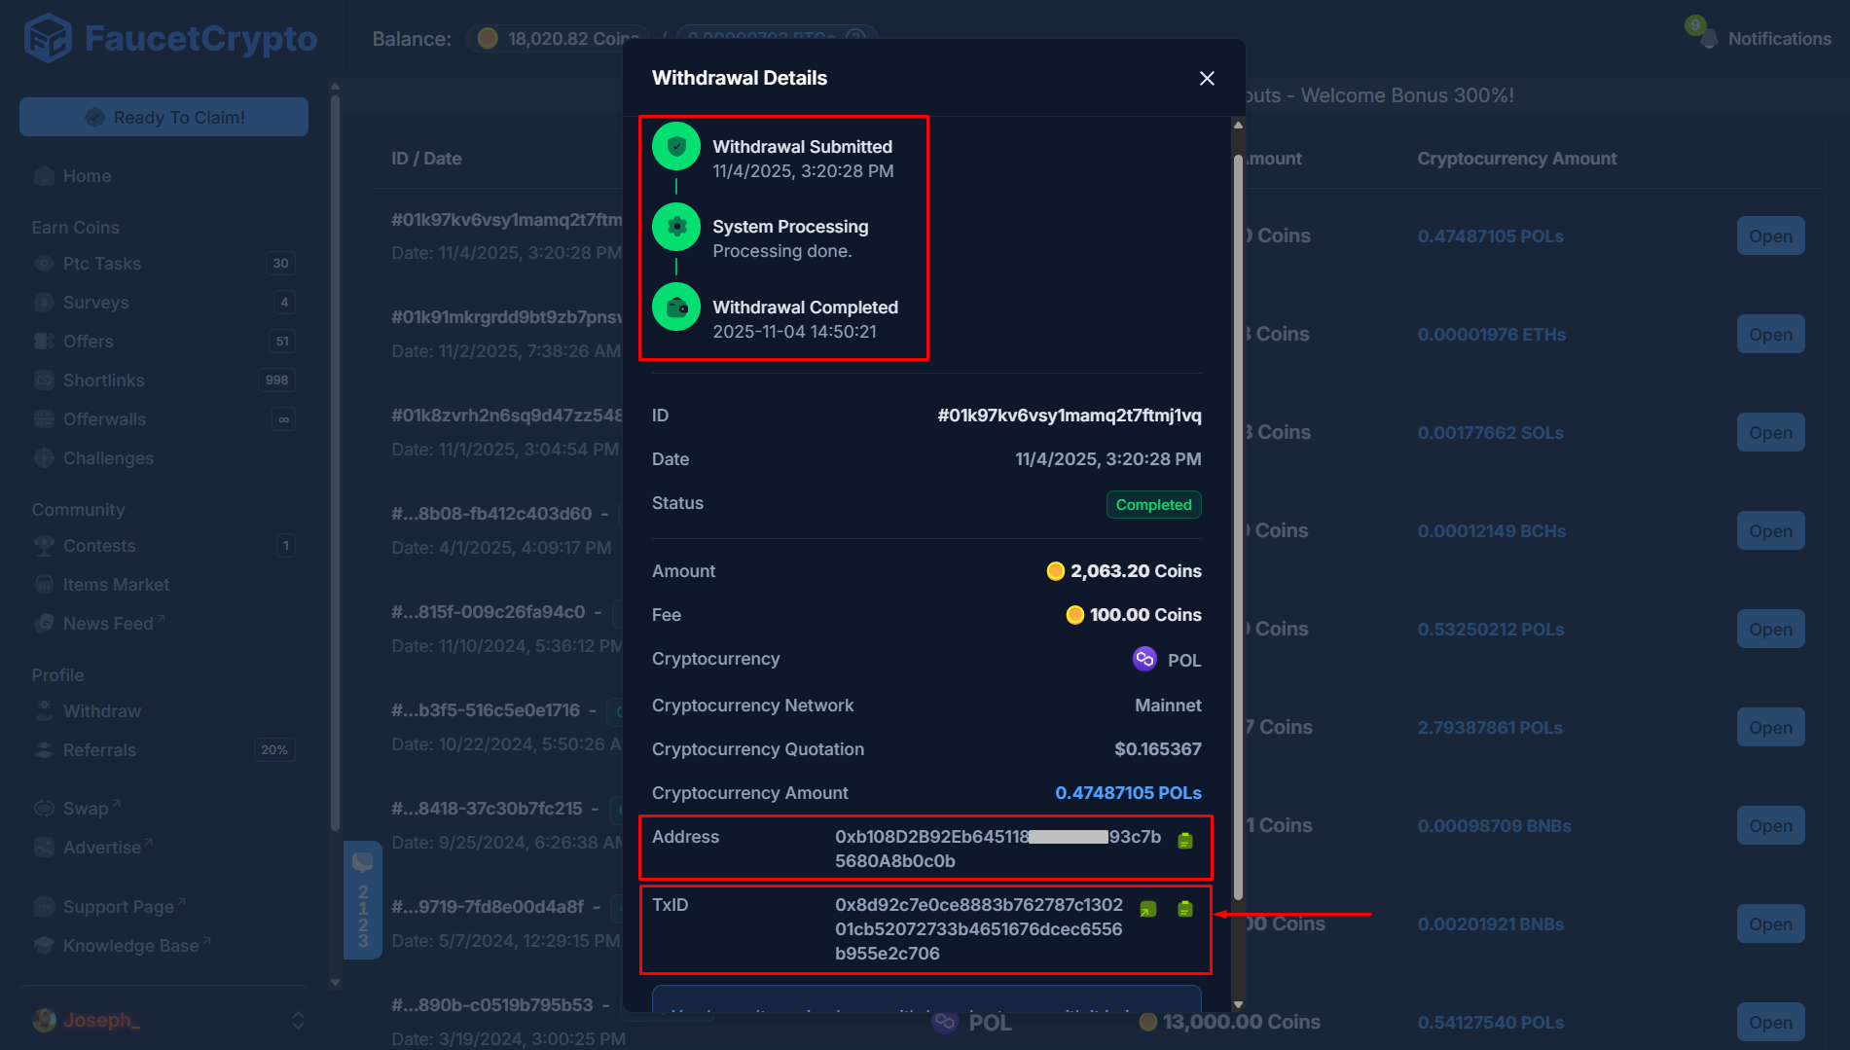Viewport: 1850px width, 1050px height.
Task: Navigate to Withdraw in the sidebar
Action: 101,710
